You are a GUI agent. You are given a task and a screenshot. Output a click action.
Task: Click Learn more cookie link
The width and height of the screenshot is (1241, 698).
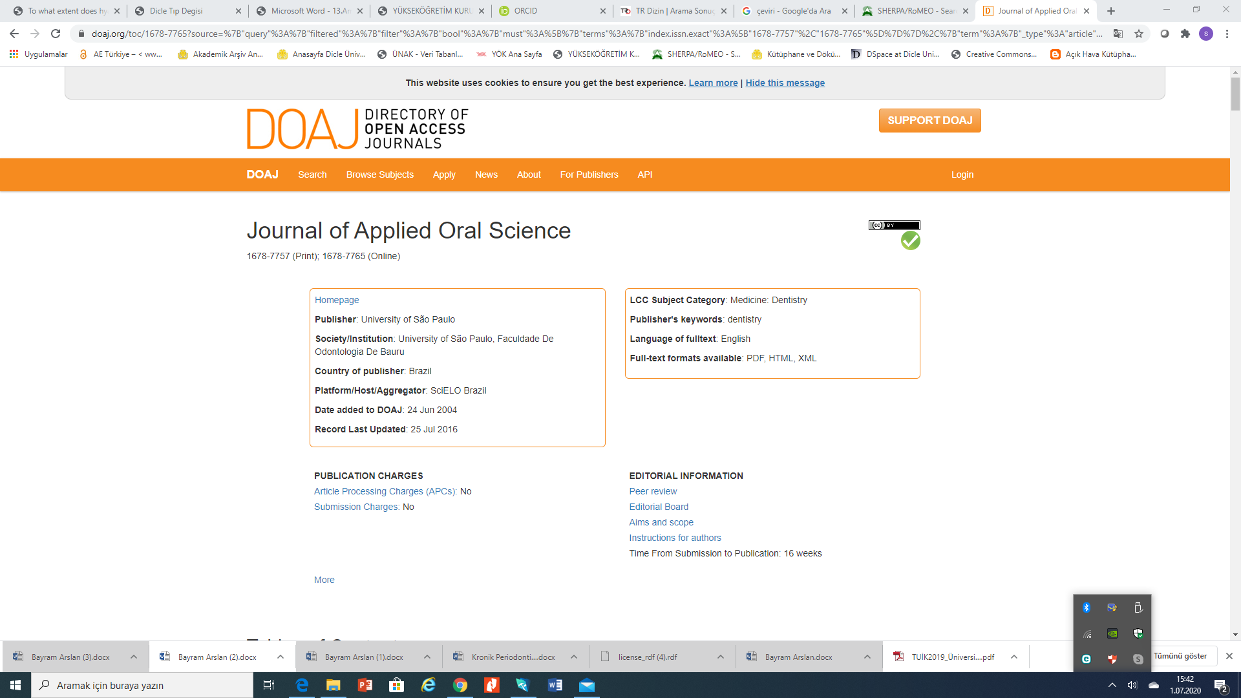pos(713,83)
